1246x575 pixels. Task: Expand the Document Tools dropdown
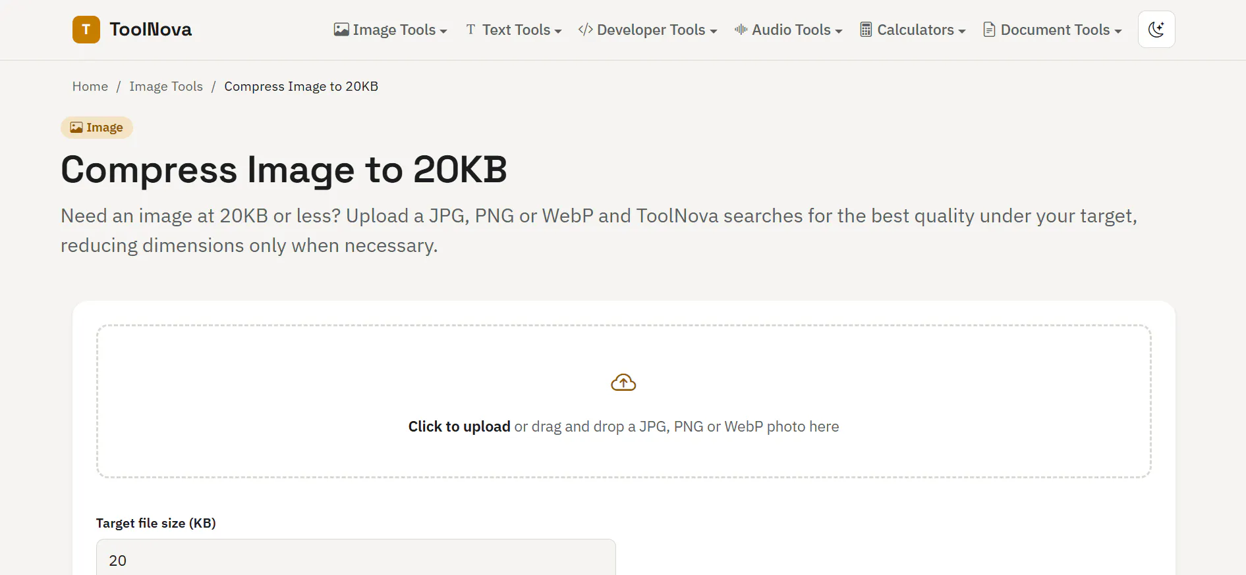coord(1052,30)
